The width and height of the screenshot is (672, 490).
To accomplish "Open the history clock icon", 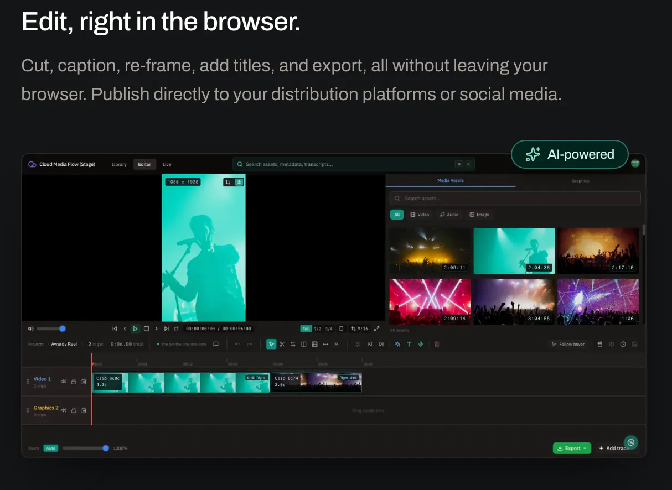I will (623, 344).
